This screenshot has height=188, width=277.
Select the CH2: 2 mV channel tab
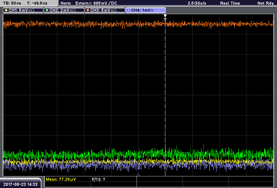pos(64,10)
